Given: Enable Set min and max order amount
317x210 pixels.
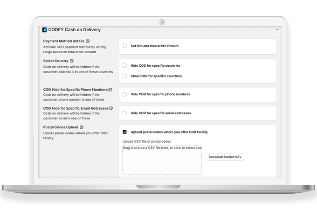Looking at the screenshot, I should pyautogui.click(x=124, y=46).
